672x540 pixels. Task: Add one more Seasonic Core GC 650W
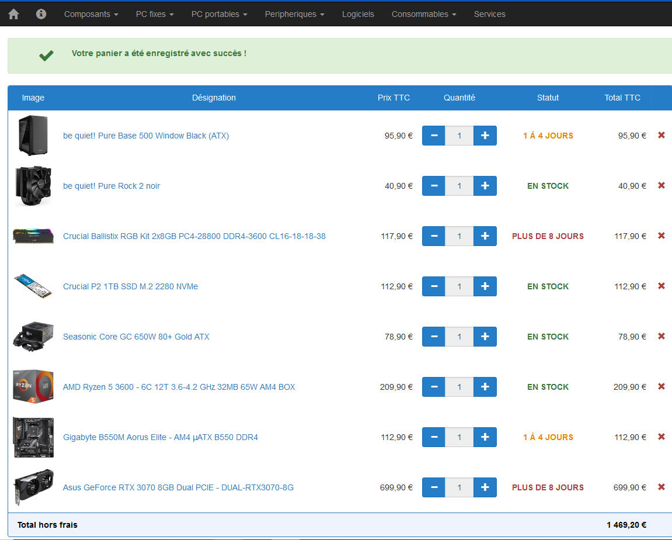coord(485,337)
